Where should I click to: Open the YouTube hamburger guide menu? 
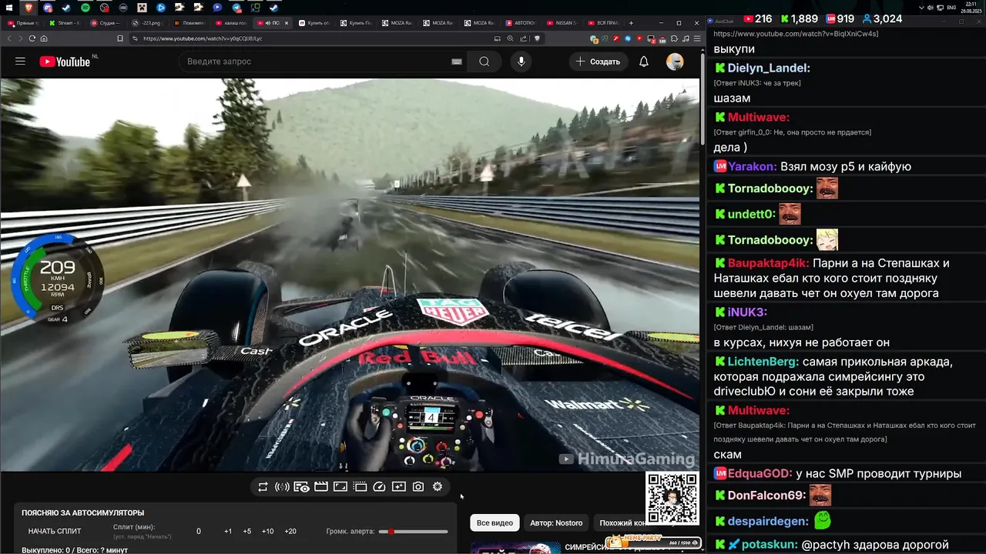20,62
